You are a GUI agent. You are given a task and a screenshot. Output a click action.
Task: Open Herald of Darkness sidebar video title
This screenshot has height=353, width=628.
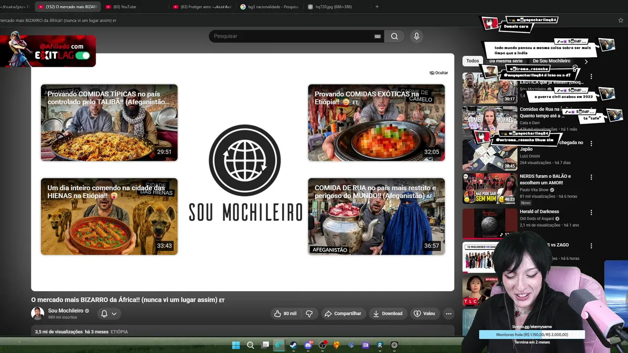[539, 212]
